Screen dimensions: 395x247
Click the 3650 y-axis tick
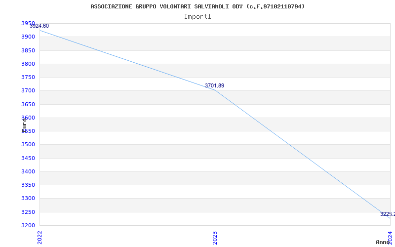tap(28, 104)
